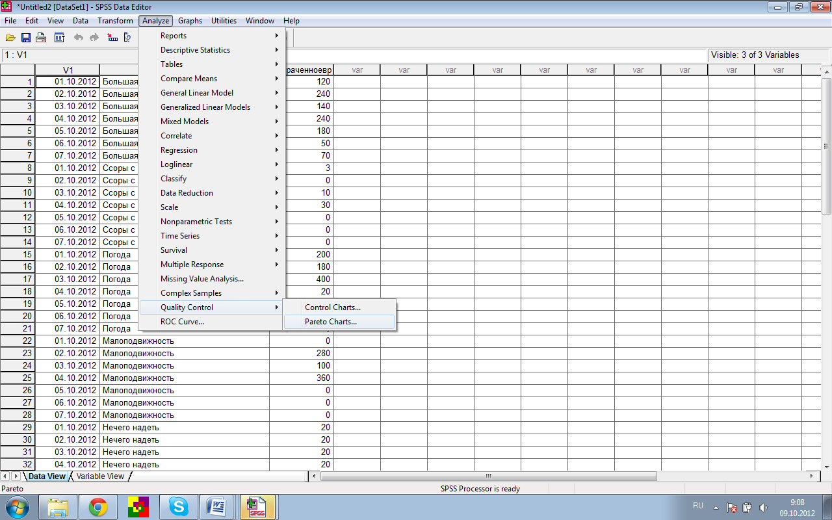The image size is (832, 520).
Task: Save the dataset with the floppy icon
Action: pyautogui.click(x=26, y=38)
